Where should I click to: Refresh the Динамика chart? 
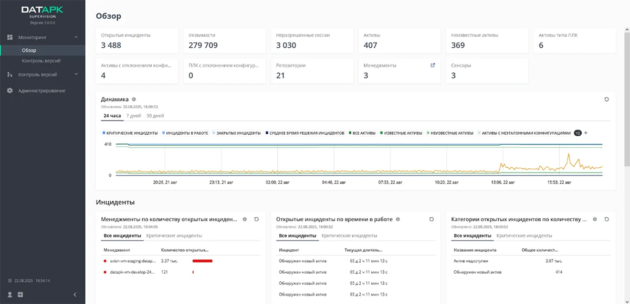click(x=607, y=99)
